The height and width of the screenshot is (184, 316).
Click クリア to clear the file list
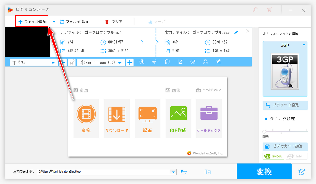coord(113,22)
